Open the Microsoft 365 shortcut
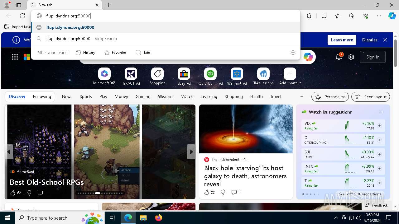The height and width of the screenshot is (224, 399). pos(104,76)
